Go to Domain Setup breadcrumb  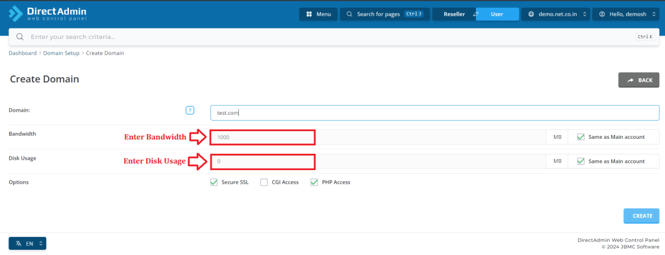(x=61, y=53)
